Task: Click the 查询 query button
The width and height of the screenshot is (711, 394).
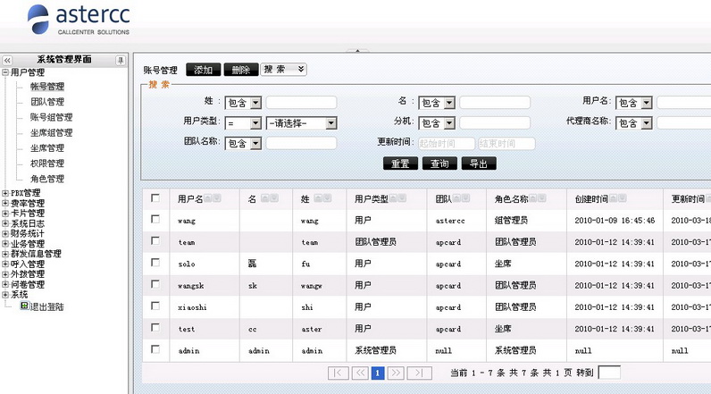Action: (439, 163)
